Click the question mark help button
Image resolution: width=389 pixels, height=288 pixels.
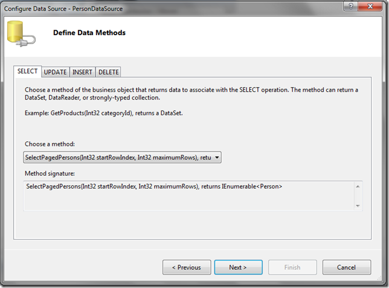click(350, 6)
